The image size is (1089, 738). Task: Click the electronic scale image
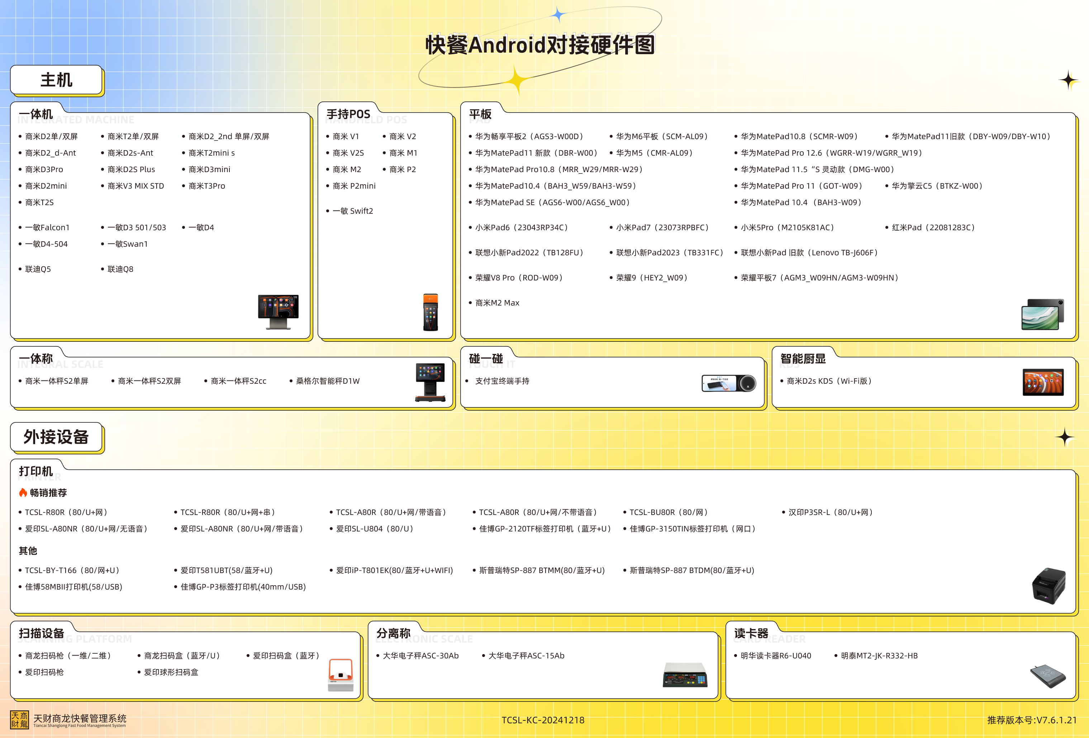(685, 675)
